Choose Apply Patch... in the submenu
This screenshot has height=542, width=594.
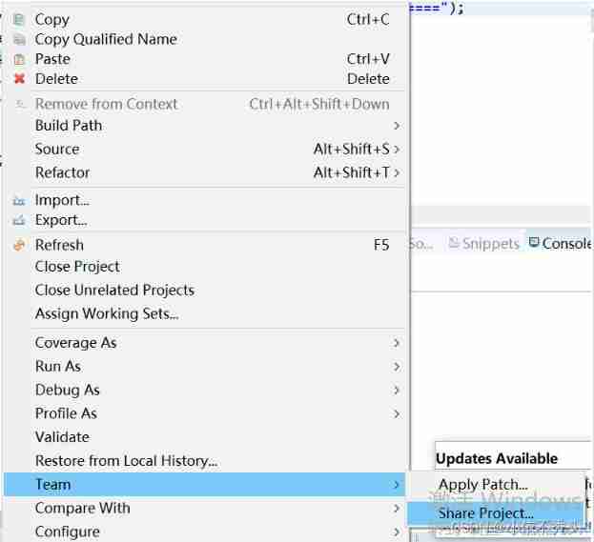point(482,485)
